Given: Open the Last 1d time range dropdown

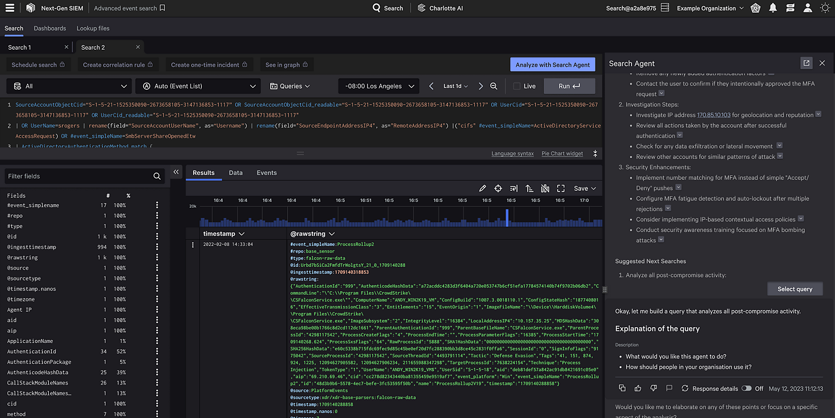Looking at the screenshot, I should [455, 86].
